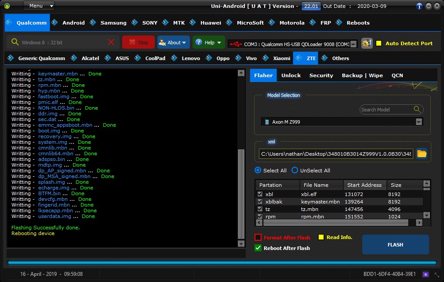Choose the UnSelect All radio button

coord(295,170)
